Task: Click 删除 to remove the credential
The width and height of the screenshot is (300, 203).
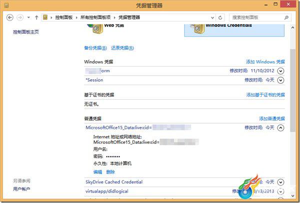Action: coord(110,172)
